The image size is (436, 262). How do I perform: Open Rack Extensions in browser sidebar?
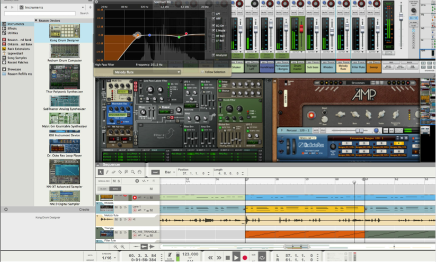19,49
